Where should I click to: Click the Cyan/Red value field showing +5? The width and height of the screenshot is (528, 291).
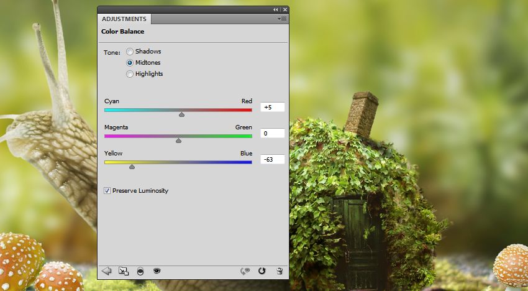[x=273, y=107]
